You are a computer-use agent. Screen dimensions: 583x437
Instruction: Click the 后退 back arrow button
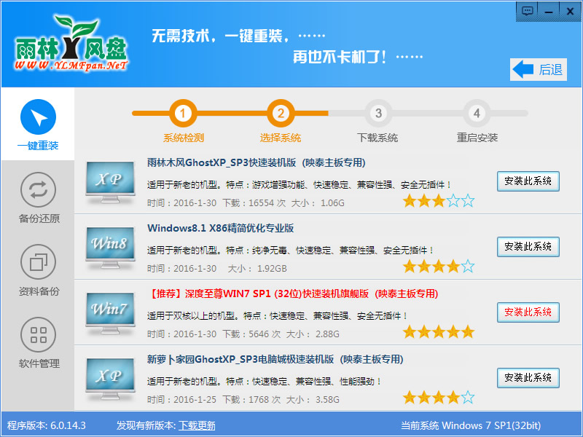[539, 69]
